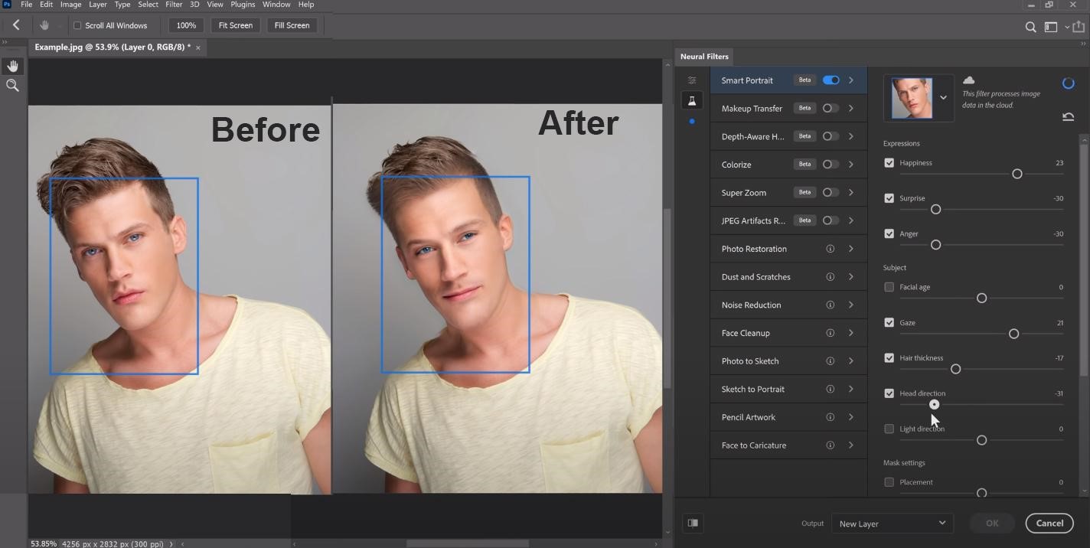
Task: Open the New Layer output dropdown
Action: (x=892, y=523)
